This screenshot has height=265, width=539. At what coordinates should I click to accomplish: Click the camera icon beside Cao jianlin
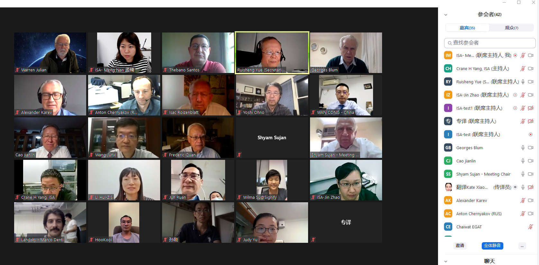(531, 161)
